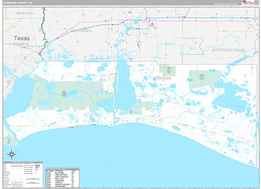Select LAKE CHARLES row in ZIP index
The height and width of the screenshot is (189, 261).
click(61, 176)
